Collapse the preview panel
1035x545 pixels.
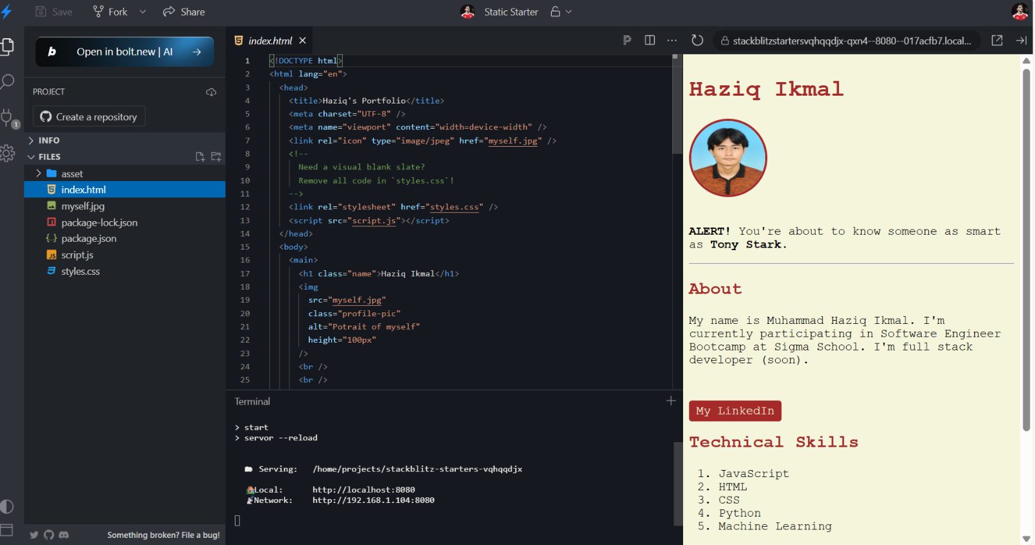pyautogui.click(x=1021, y=40)
